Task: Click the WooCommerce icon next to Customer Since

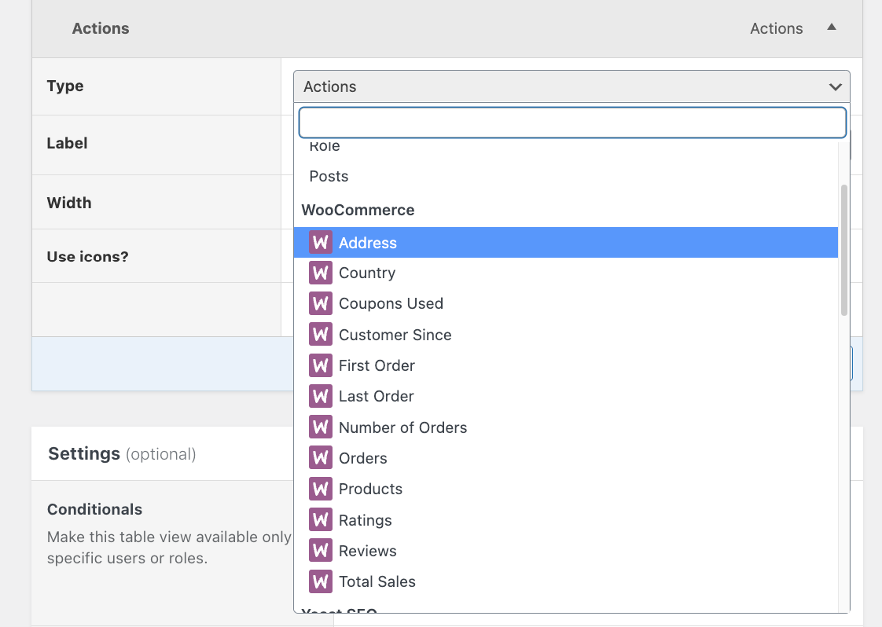Action: (320, 334)
